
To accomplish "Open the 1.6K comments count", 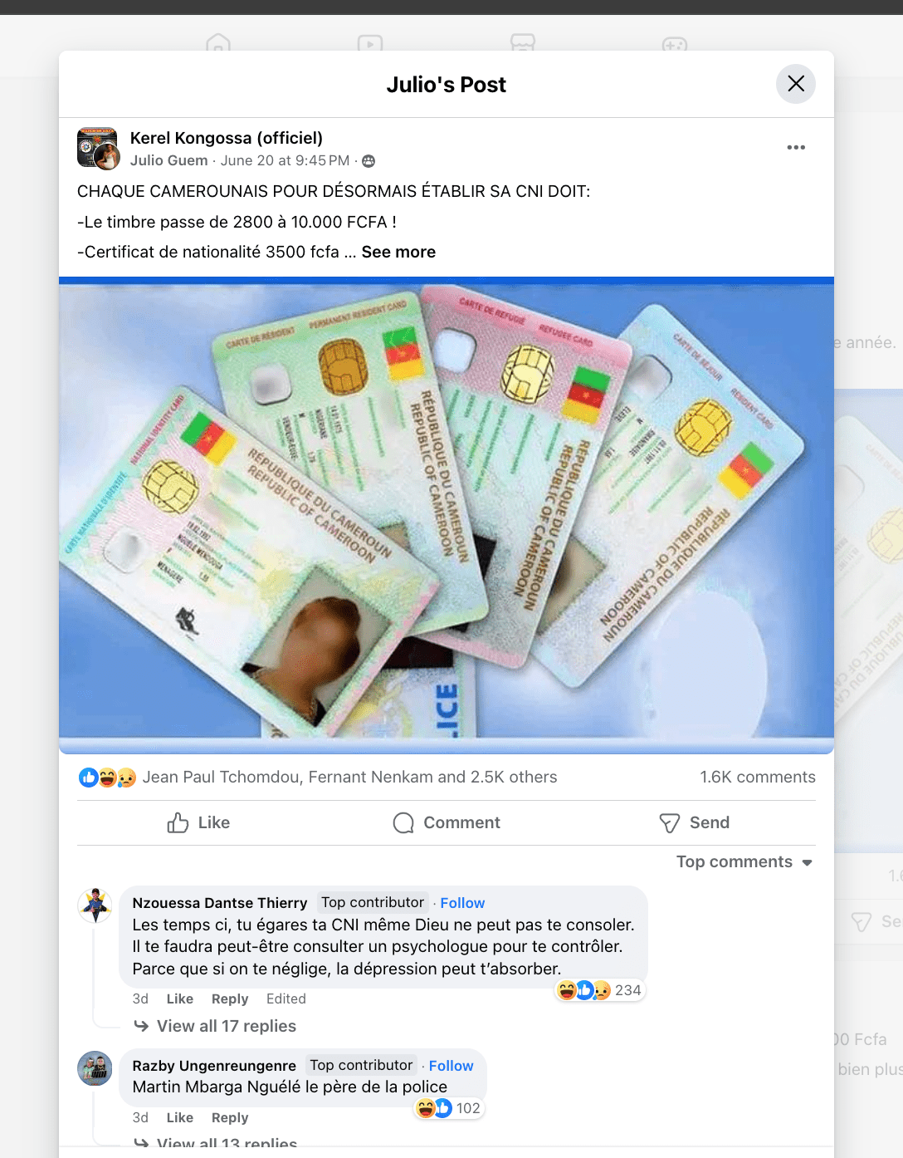I will click(757, 777).
